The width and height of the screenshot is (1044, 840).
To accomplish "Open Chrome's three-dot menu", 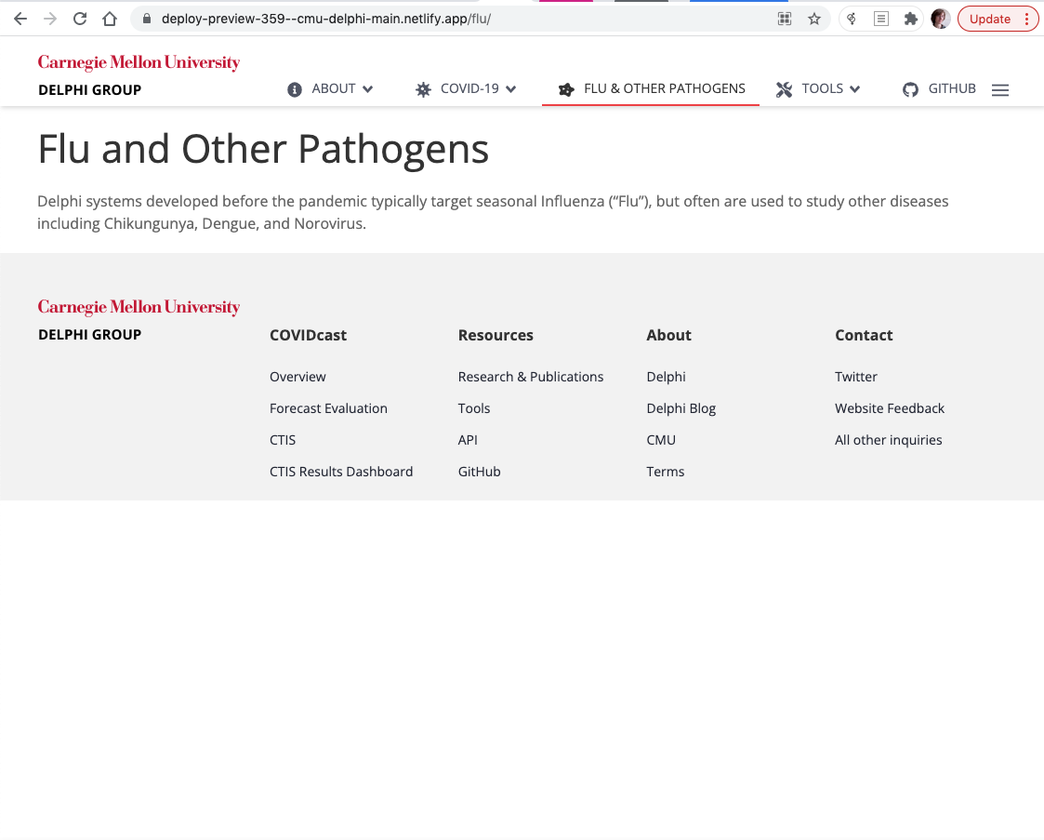I will pos(1026,19).
